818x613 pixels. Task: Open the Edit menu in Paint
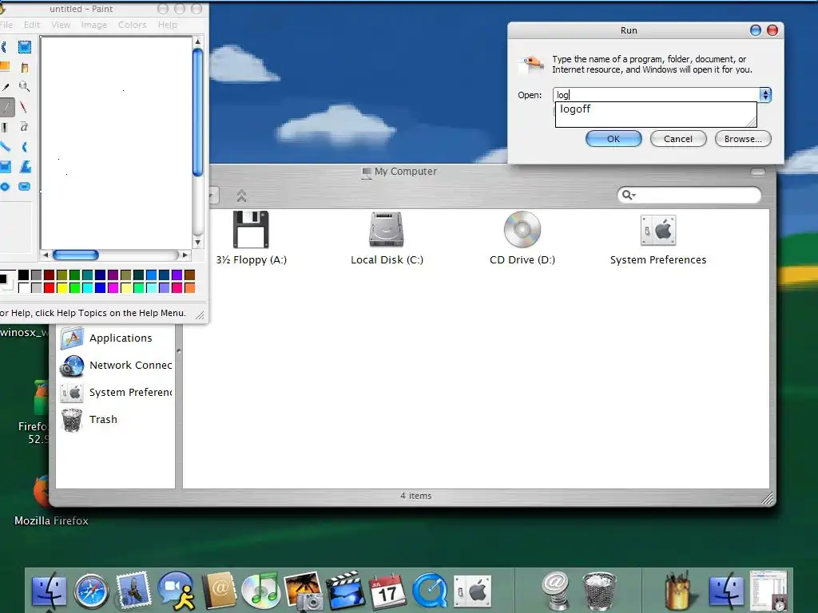tap(32, 25)
